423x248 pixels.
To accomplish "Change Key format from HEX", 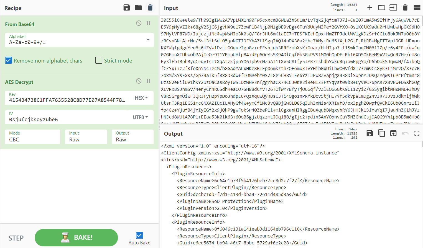I will tap(141, 98).
